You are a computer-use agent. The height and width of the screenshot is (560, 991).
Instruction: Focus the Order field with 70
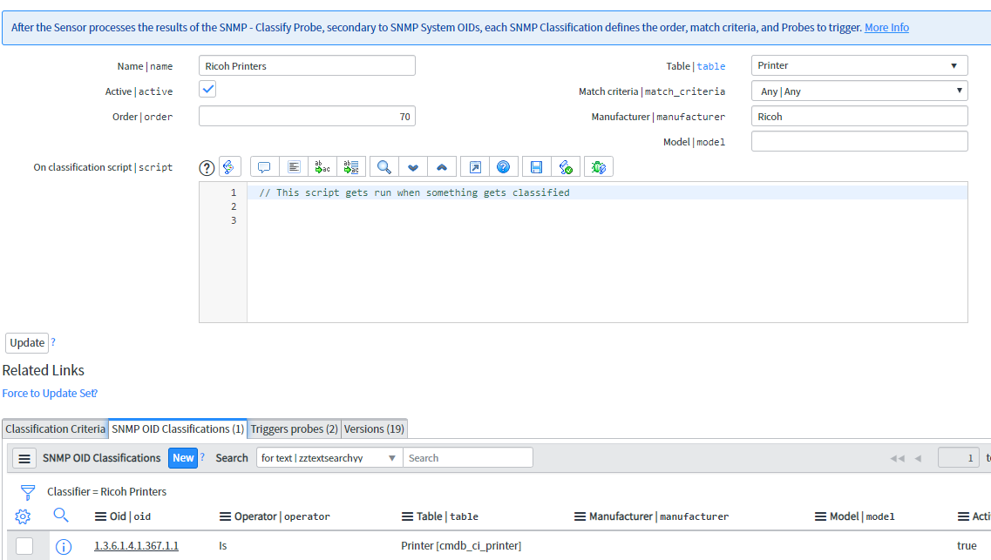point(307,116)
